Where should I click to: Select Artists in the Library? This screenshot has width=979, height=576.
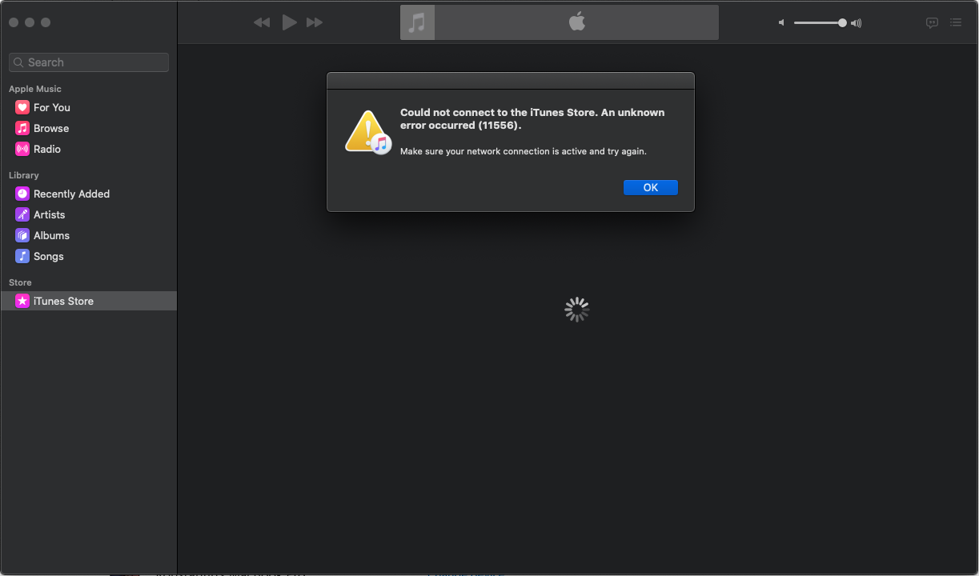point(89,214)
